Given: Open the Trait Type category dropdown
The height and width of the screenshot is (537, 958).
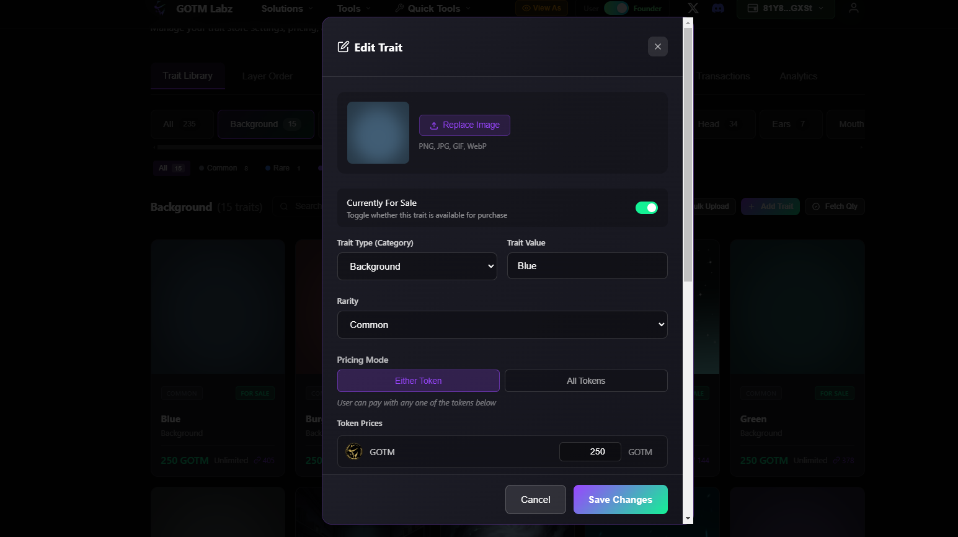Looking at the screenshot, I should pyautogui.click(x=417, y=266).
